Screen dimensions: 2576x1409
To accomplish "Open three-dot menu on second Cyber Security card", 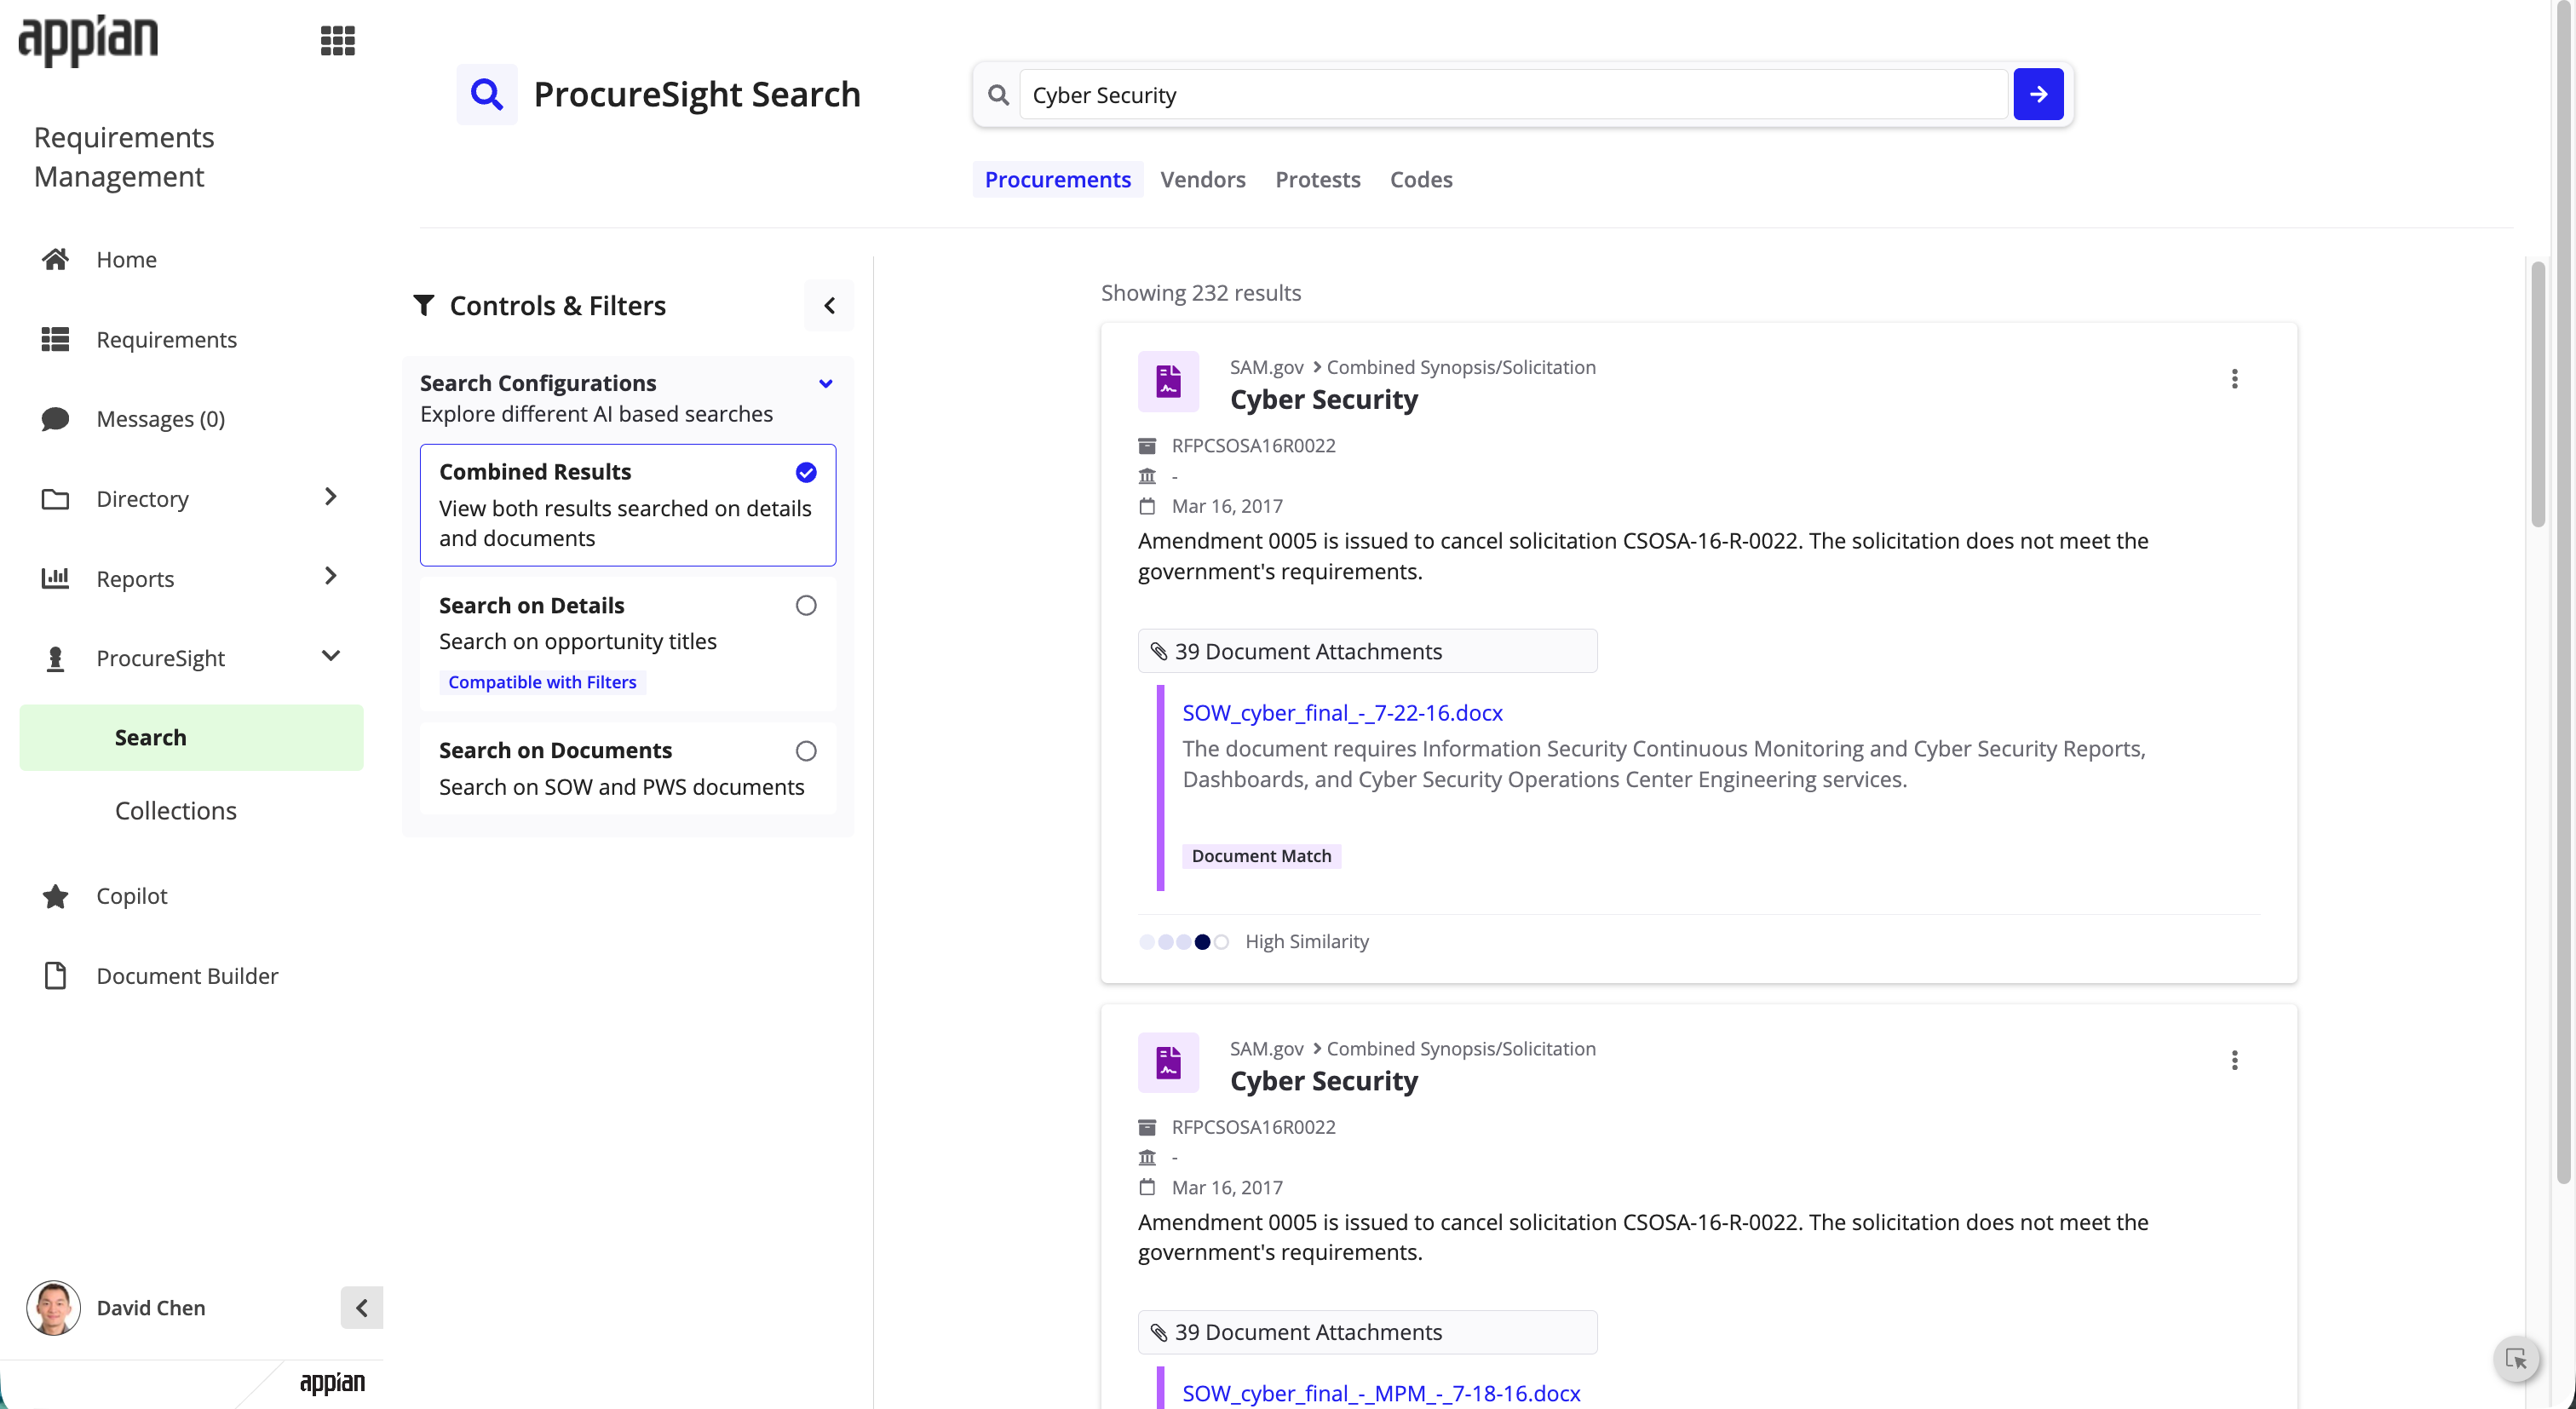I will (x=2234, y=1060).
